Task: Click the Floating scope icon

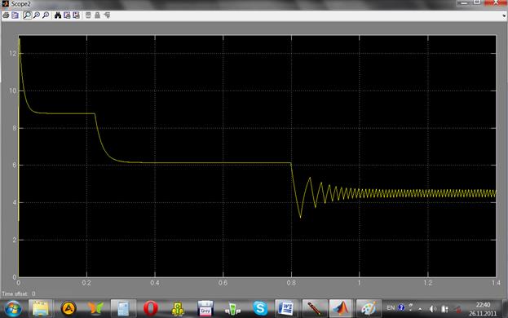Action: (x=88, y=15)
